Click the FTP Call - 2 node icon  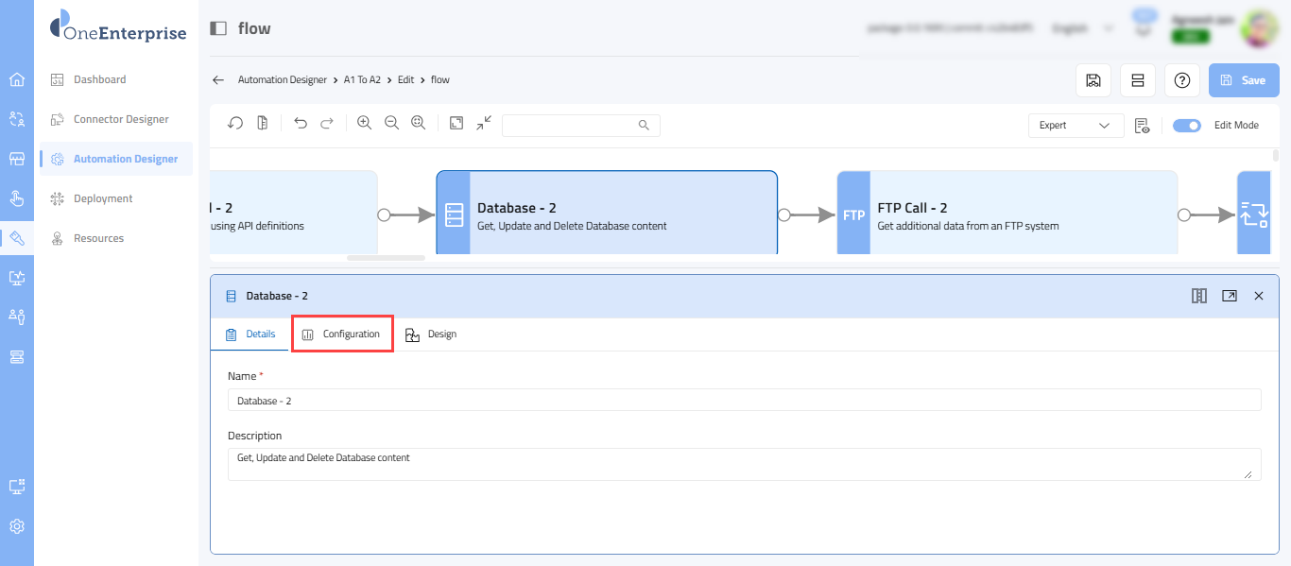[x=853, y=214]
